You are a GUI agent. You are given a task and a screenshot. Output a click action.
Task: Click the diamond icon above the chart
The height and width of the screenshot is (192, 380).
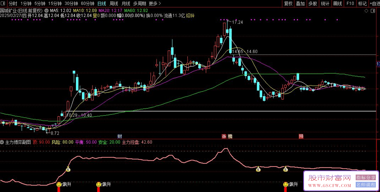pyautogui.click(x=366, y=11)
